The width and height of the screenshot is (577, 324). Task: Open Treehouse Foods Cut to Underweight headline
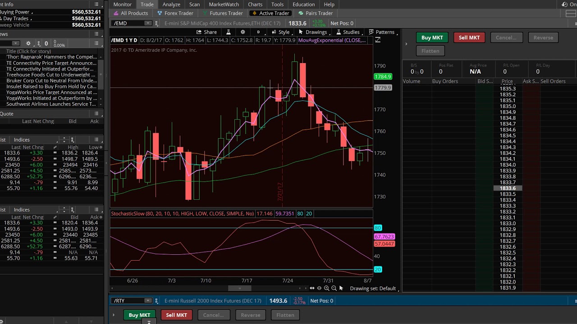coord(51,75)
